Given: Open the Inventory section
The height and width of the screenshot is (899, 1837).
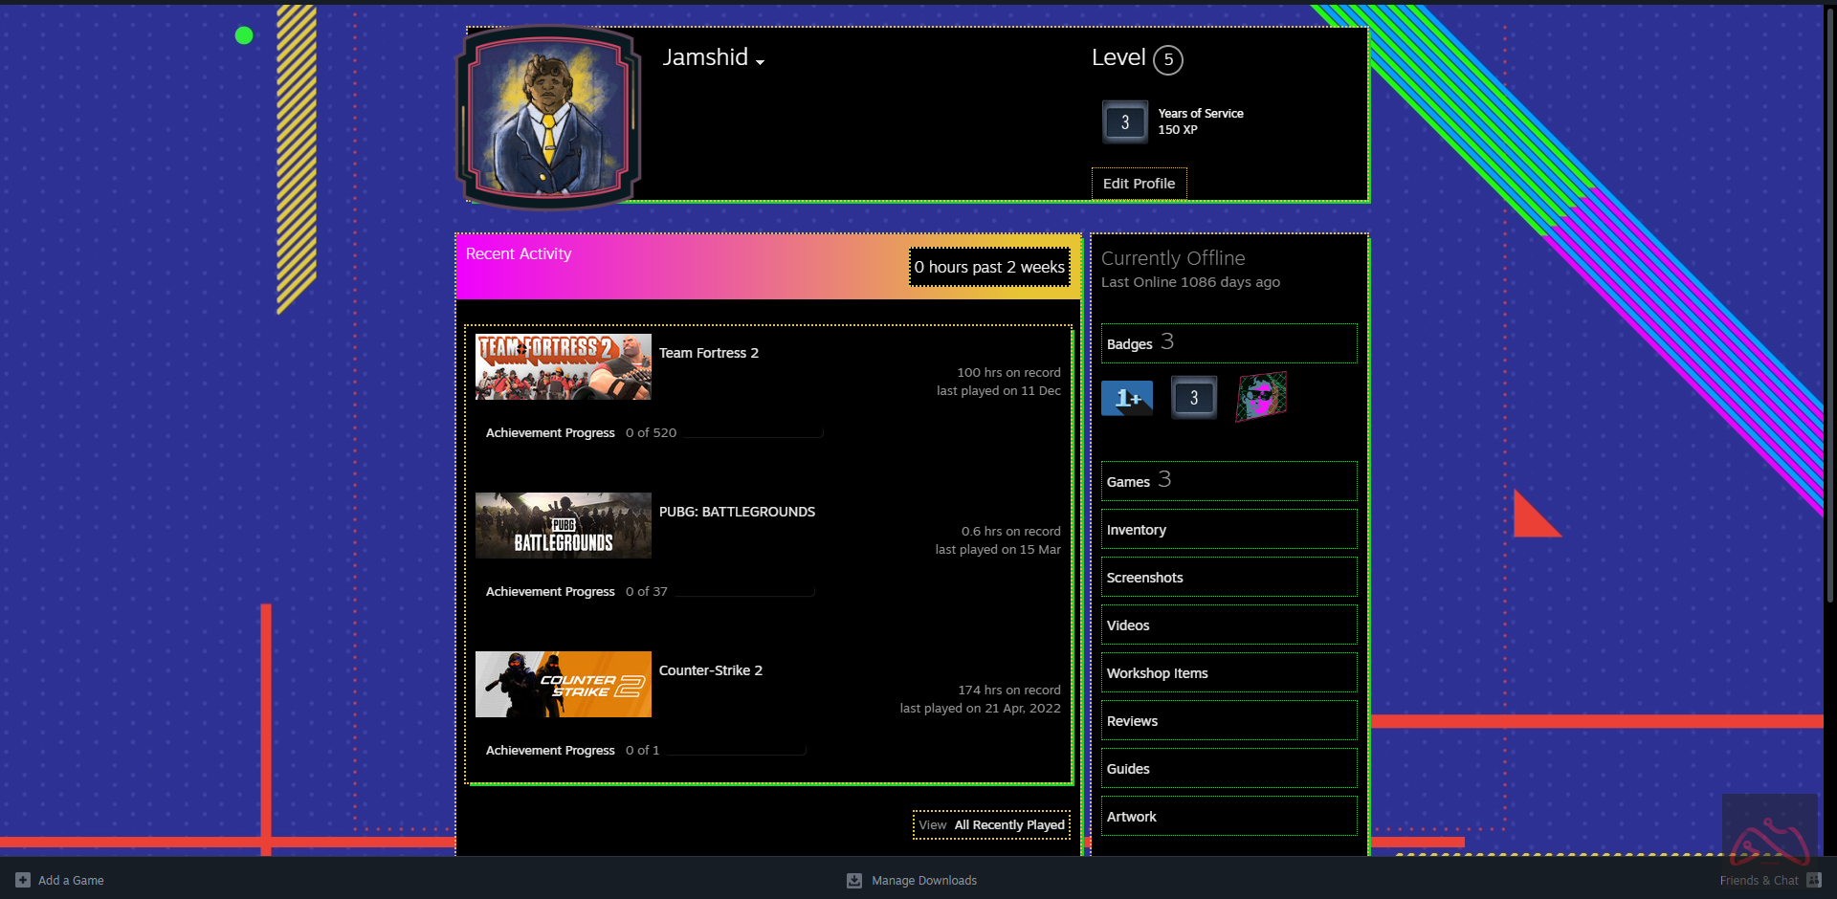Looking at the screenshot, I should pyautogui.click(x=1136, y=530).
